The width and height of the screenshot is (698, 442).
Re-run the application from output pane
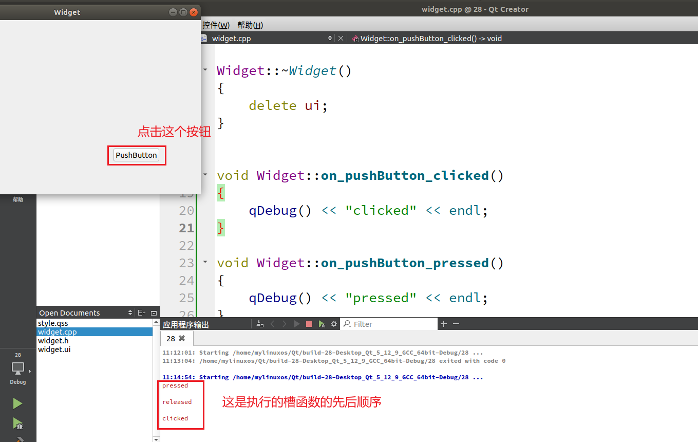pyautogui.click(x=297, y=324)
